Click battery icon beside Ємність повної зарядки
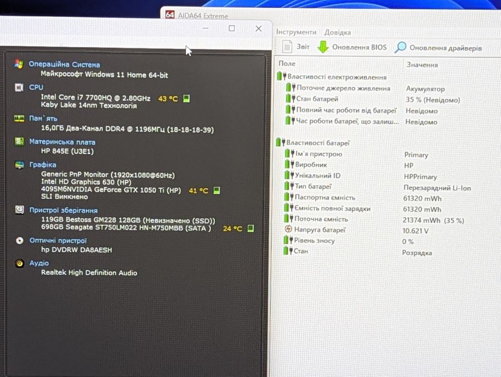This screenshot has width=501, height=377. (288, 208)
